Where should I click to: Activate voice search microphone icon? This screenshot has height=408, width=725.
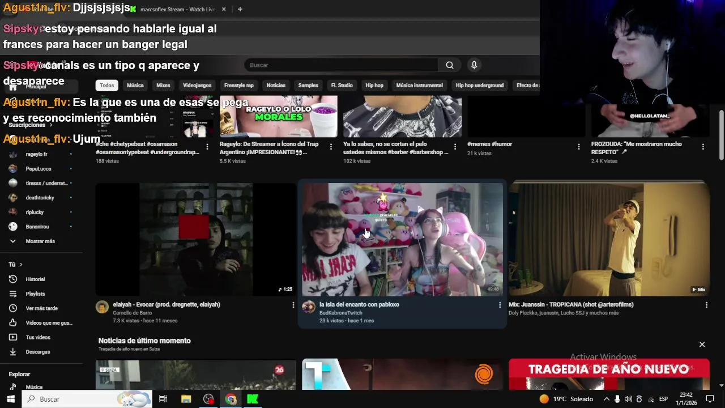click(474, 65)
